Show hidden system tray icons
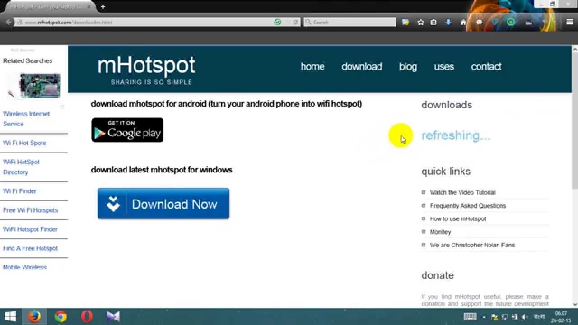Viewport: 578px width, 325px height. click(x=484, y=317)
